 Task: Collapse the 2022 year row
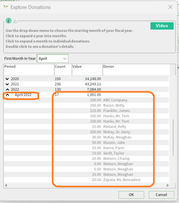point(7,89)
